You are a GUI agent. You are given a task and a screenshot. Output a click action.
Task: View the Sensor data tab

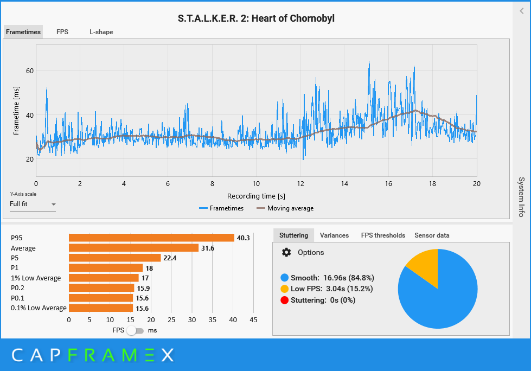click(x=432, y=235)
